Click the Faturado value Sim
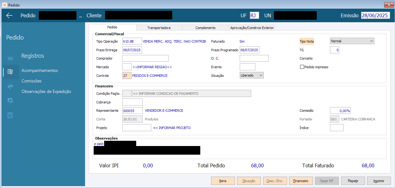The height and width of the screenshot is (188, 395). (242, 41)
